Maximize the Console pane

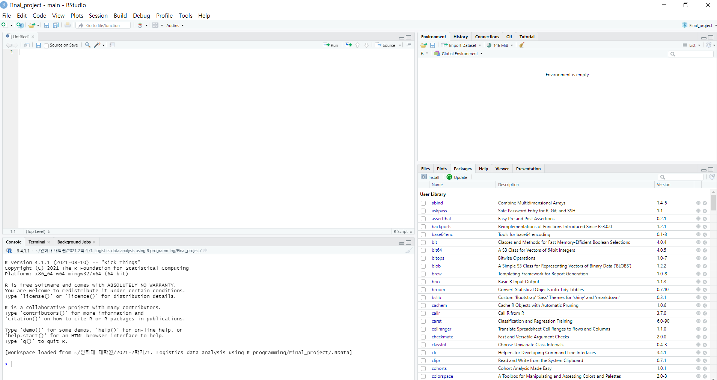coord(408,242)
